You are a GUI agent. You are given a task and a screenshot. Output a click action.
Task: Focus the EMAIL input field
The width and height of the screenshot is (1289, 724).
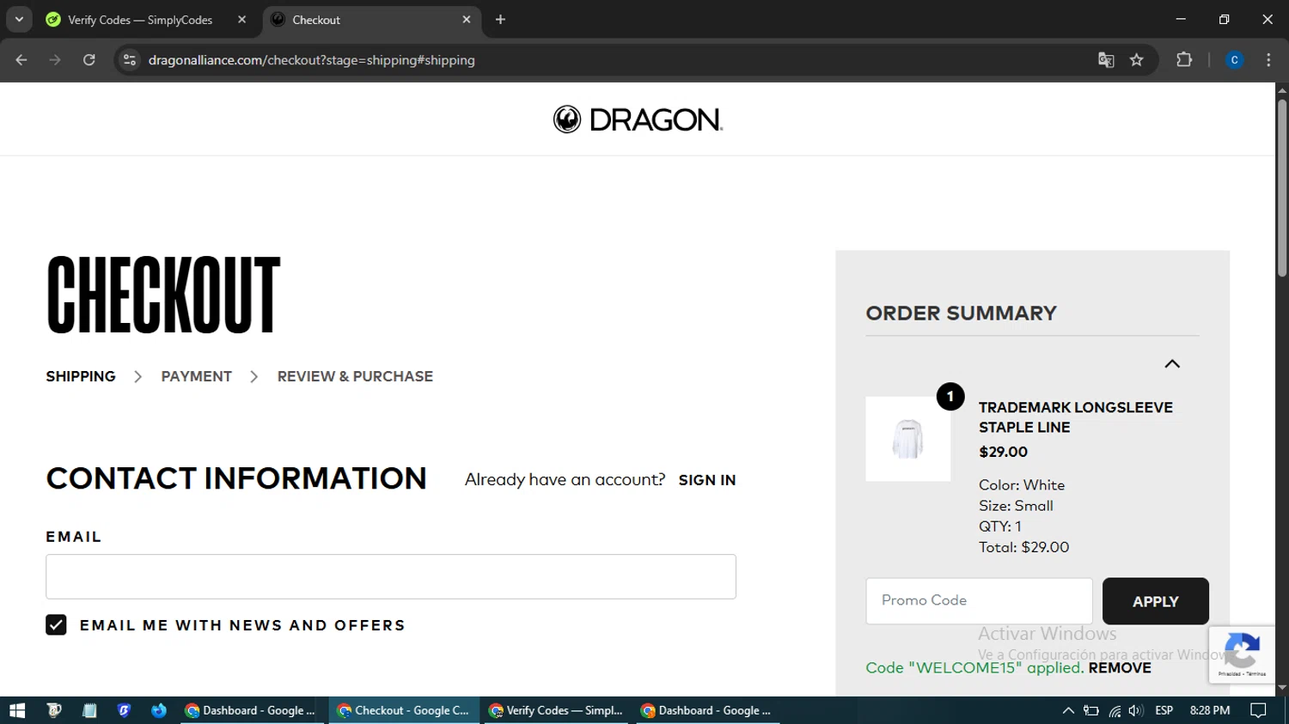391,576
